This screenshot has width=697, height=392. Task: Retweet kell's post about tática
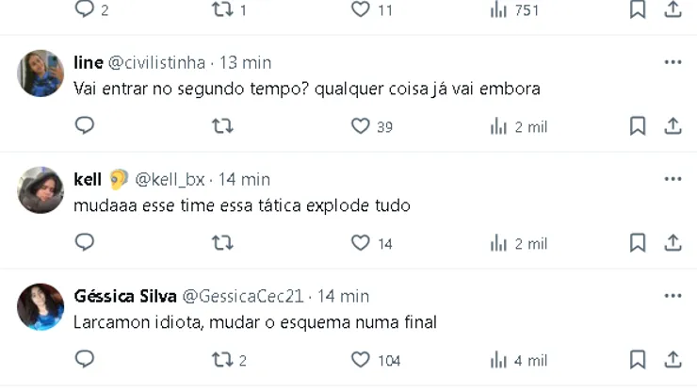222,242
